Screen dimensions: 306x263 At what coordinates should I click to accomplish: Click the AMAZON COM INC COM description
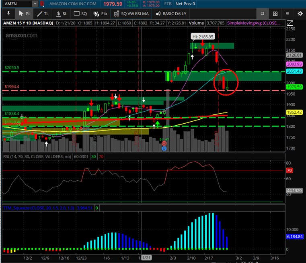click(73, 4)
